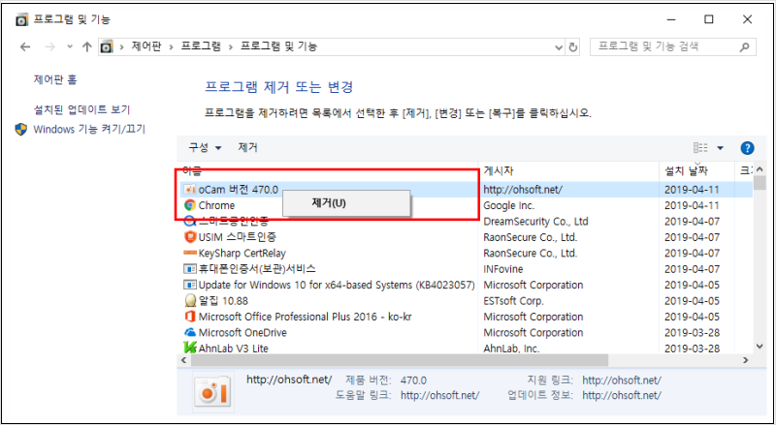Image resolution: width=776 pixels, height=425 pixels.
Task: Click the KeySharp CertRelay icon
Action: 189,253
